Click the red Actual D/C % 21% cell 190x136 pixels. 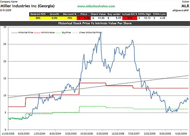[130, 18]
